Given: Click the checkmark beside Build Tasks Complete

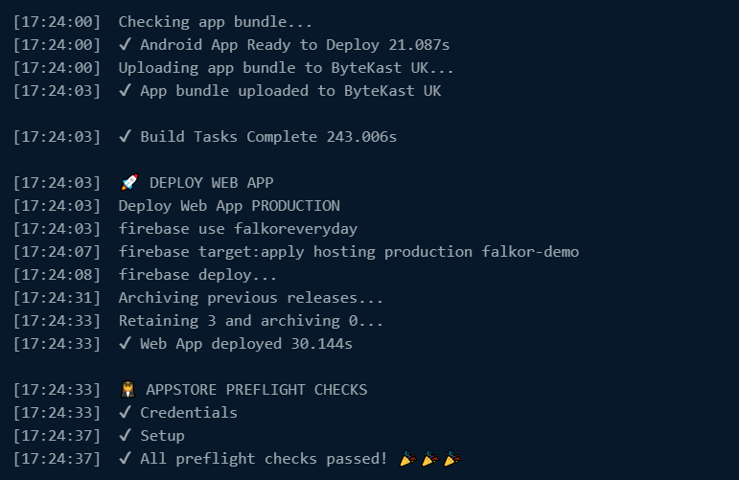Looking at the screenshot, I should (125, 136).
